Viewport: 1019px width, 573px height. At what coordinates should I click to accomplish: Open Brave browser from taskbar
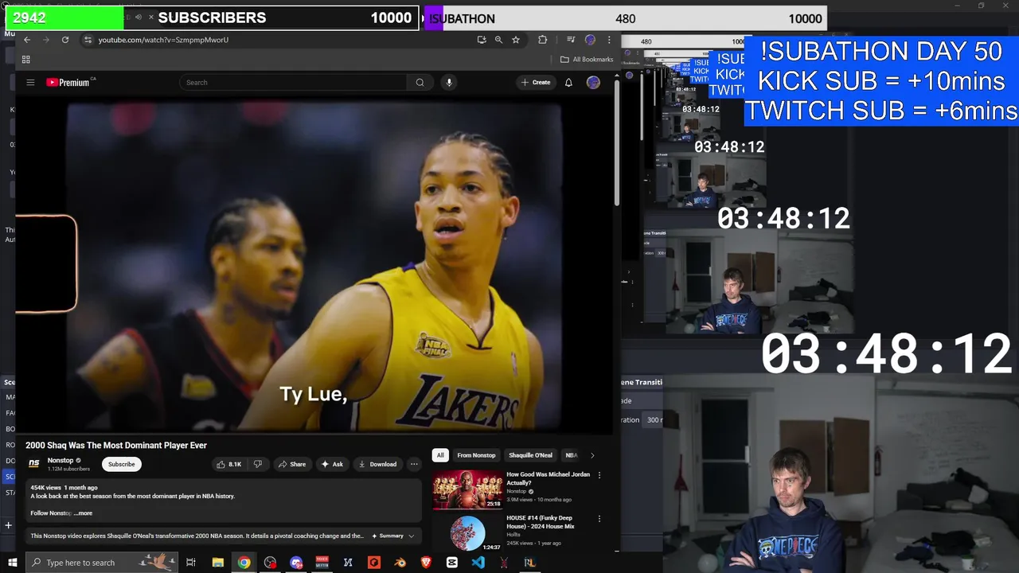426,563
